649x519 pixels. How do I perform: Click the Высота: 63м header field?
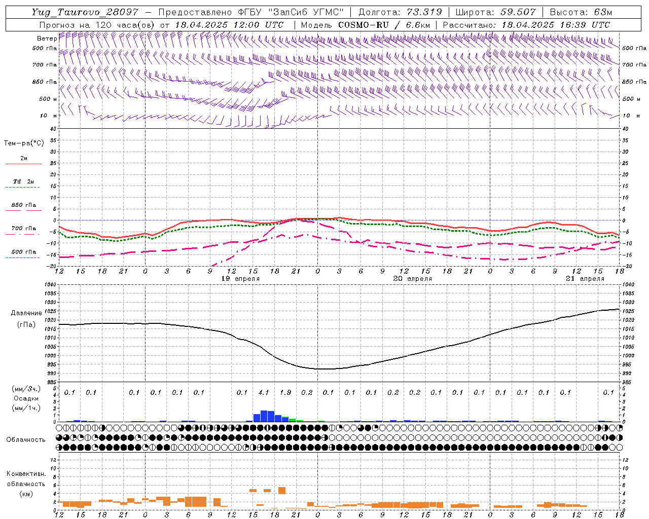point(580,12)
